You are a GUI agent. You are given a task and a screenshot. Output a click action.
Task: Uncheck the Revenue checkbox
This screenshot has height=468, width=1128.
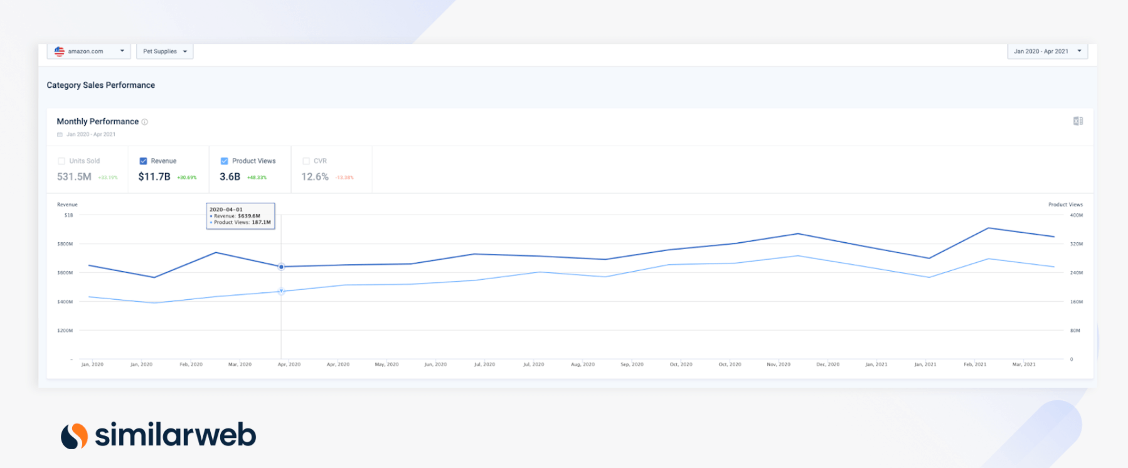tap(143, 161)
